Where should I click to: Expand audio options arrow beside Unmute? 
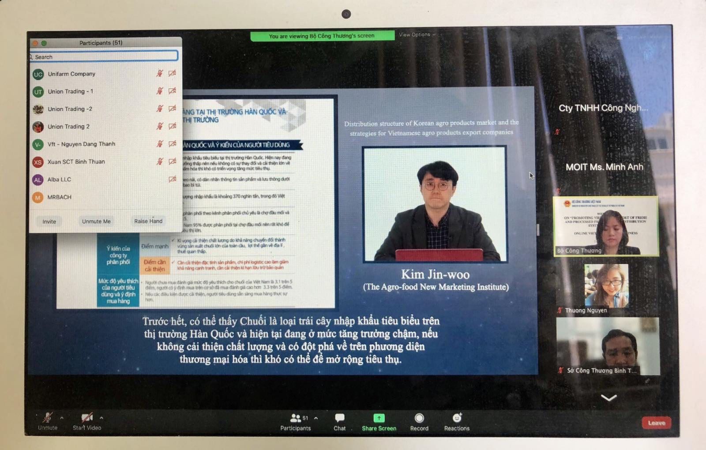pyautogui.click(x=62, y=417)
